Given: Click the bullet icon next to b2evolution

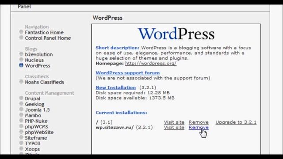Looking at the screenshot, I should pyautogui.click(x=21, y=54).
